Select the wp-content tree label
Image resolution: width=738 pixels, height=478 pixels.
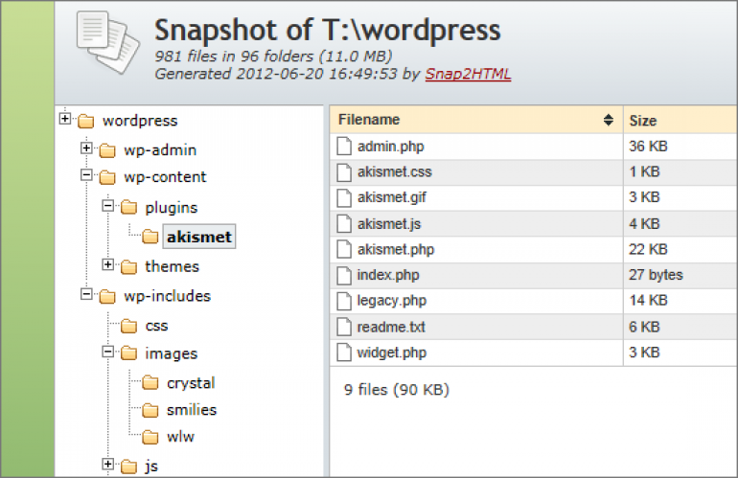(x=165, y=177)
